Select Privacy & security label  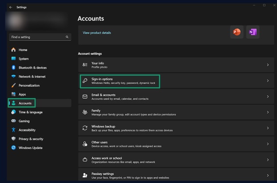coord(31,139)
